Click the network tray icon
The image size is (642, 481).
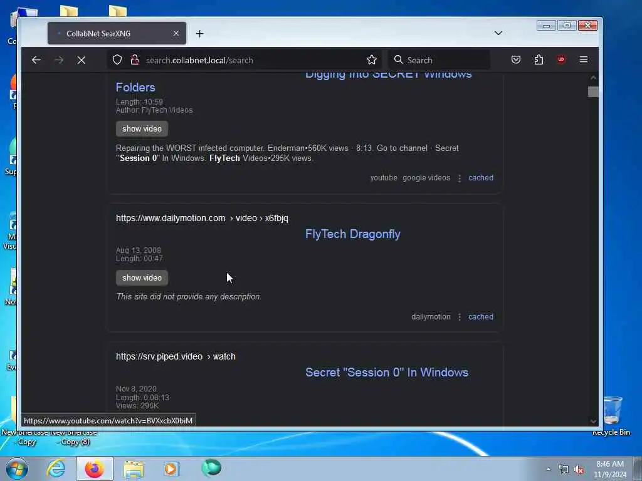pos(564,470)
